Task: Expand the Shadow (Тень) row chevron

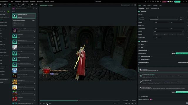Action: [x=144, y=47]
